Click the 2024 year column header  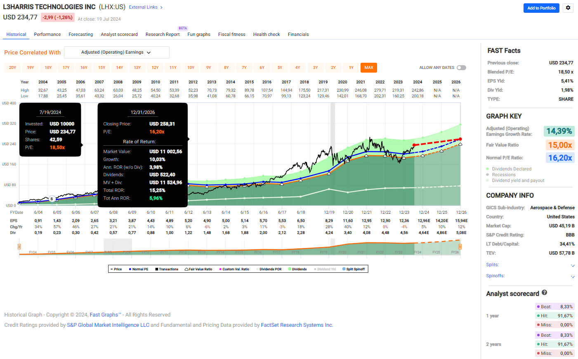(418, 82)
